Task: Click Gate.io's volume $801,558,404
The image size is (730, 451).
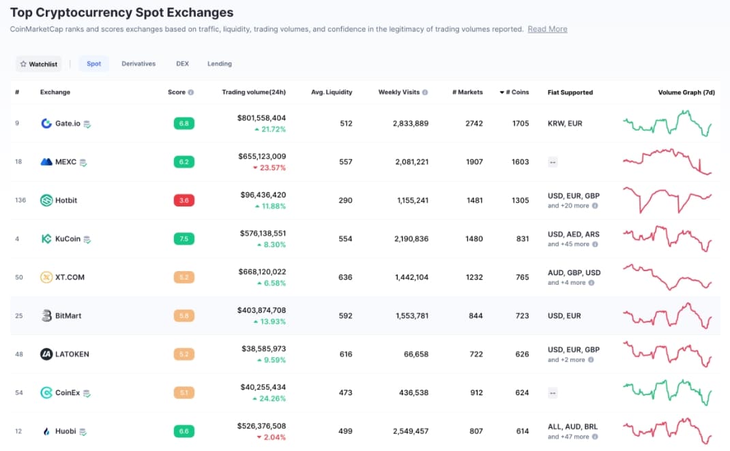Action: 261,118
